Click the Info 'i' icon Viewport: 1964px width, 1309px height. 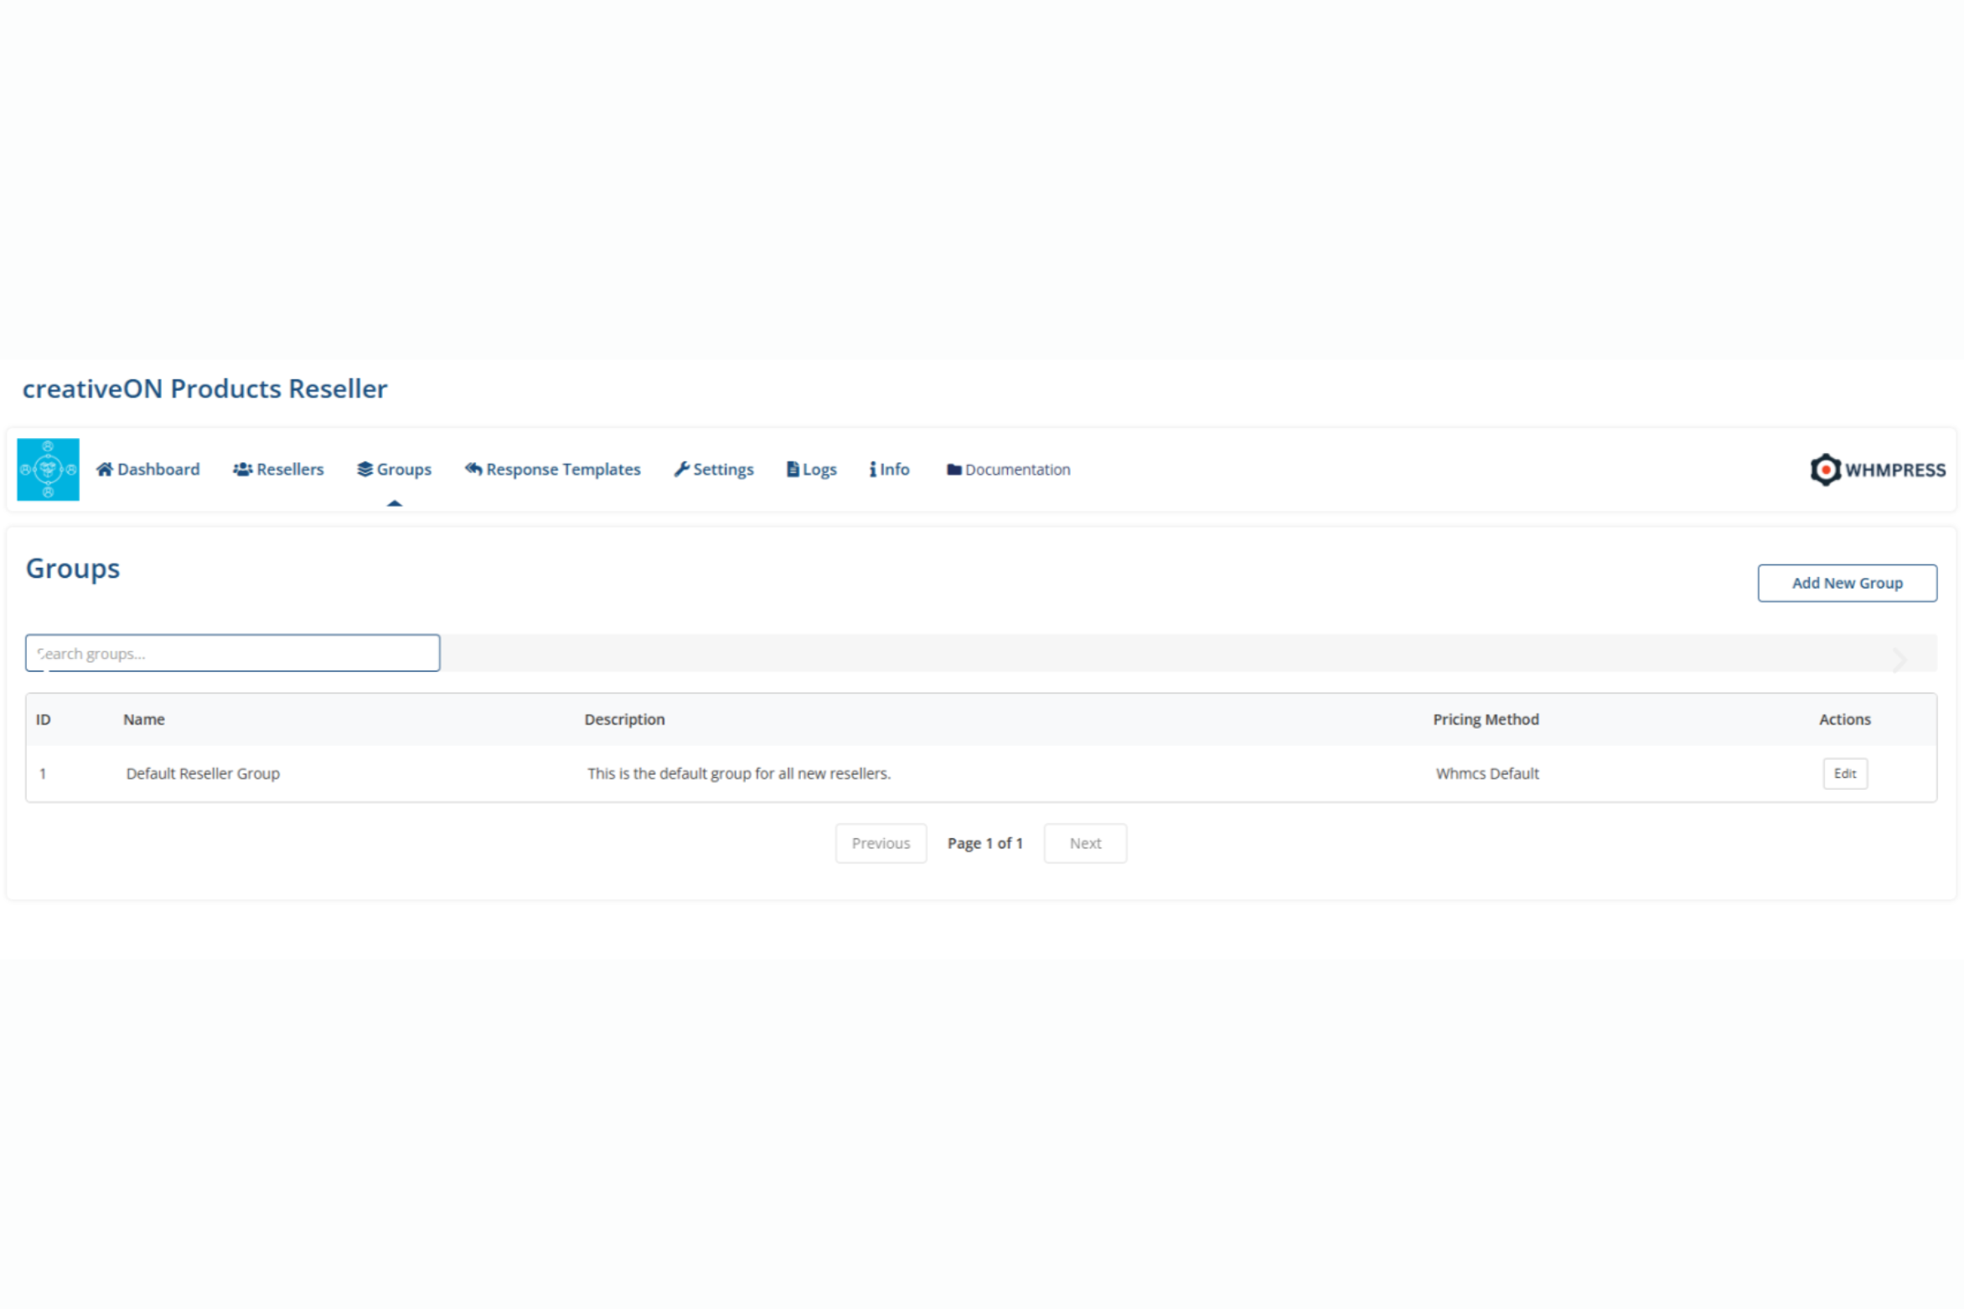tap(872, 469)
